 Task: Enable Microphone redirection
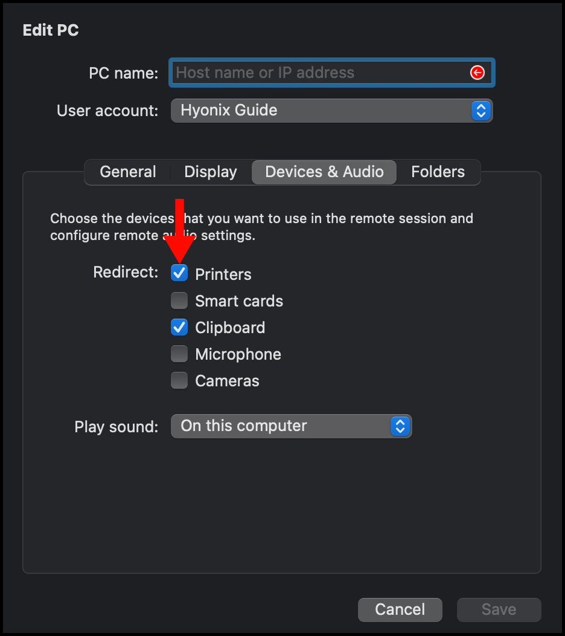pyautogui.click(x=179, y=354)
